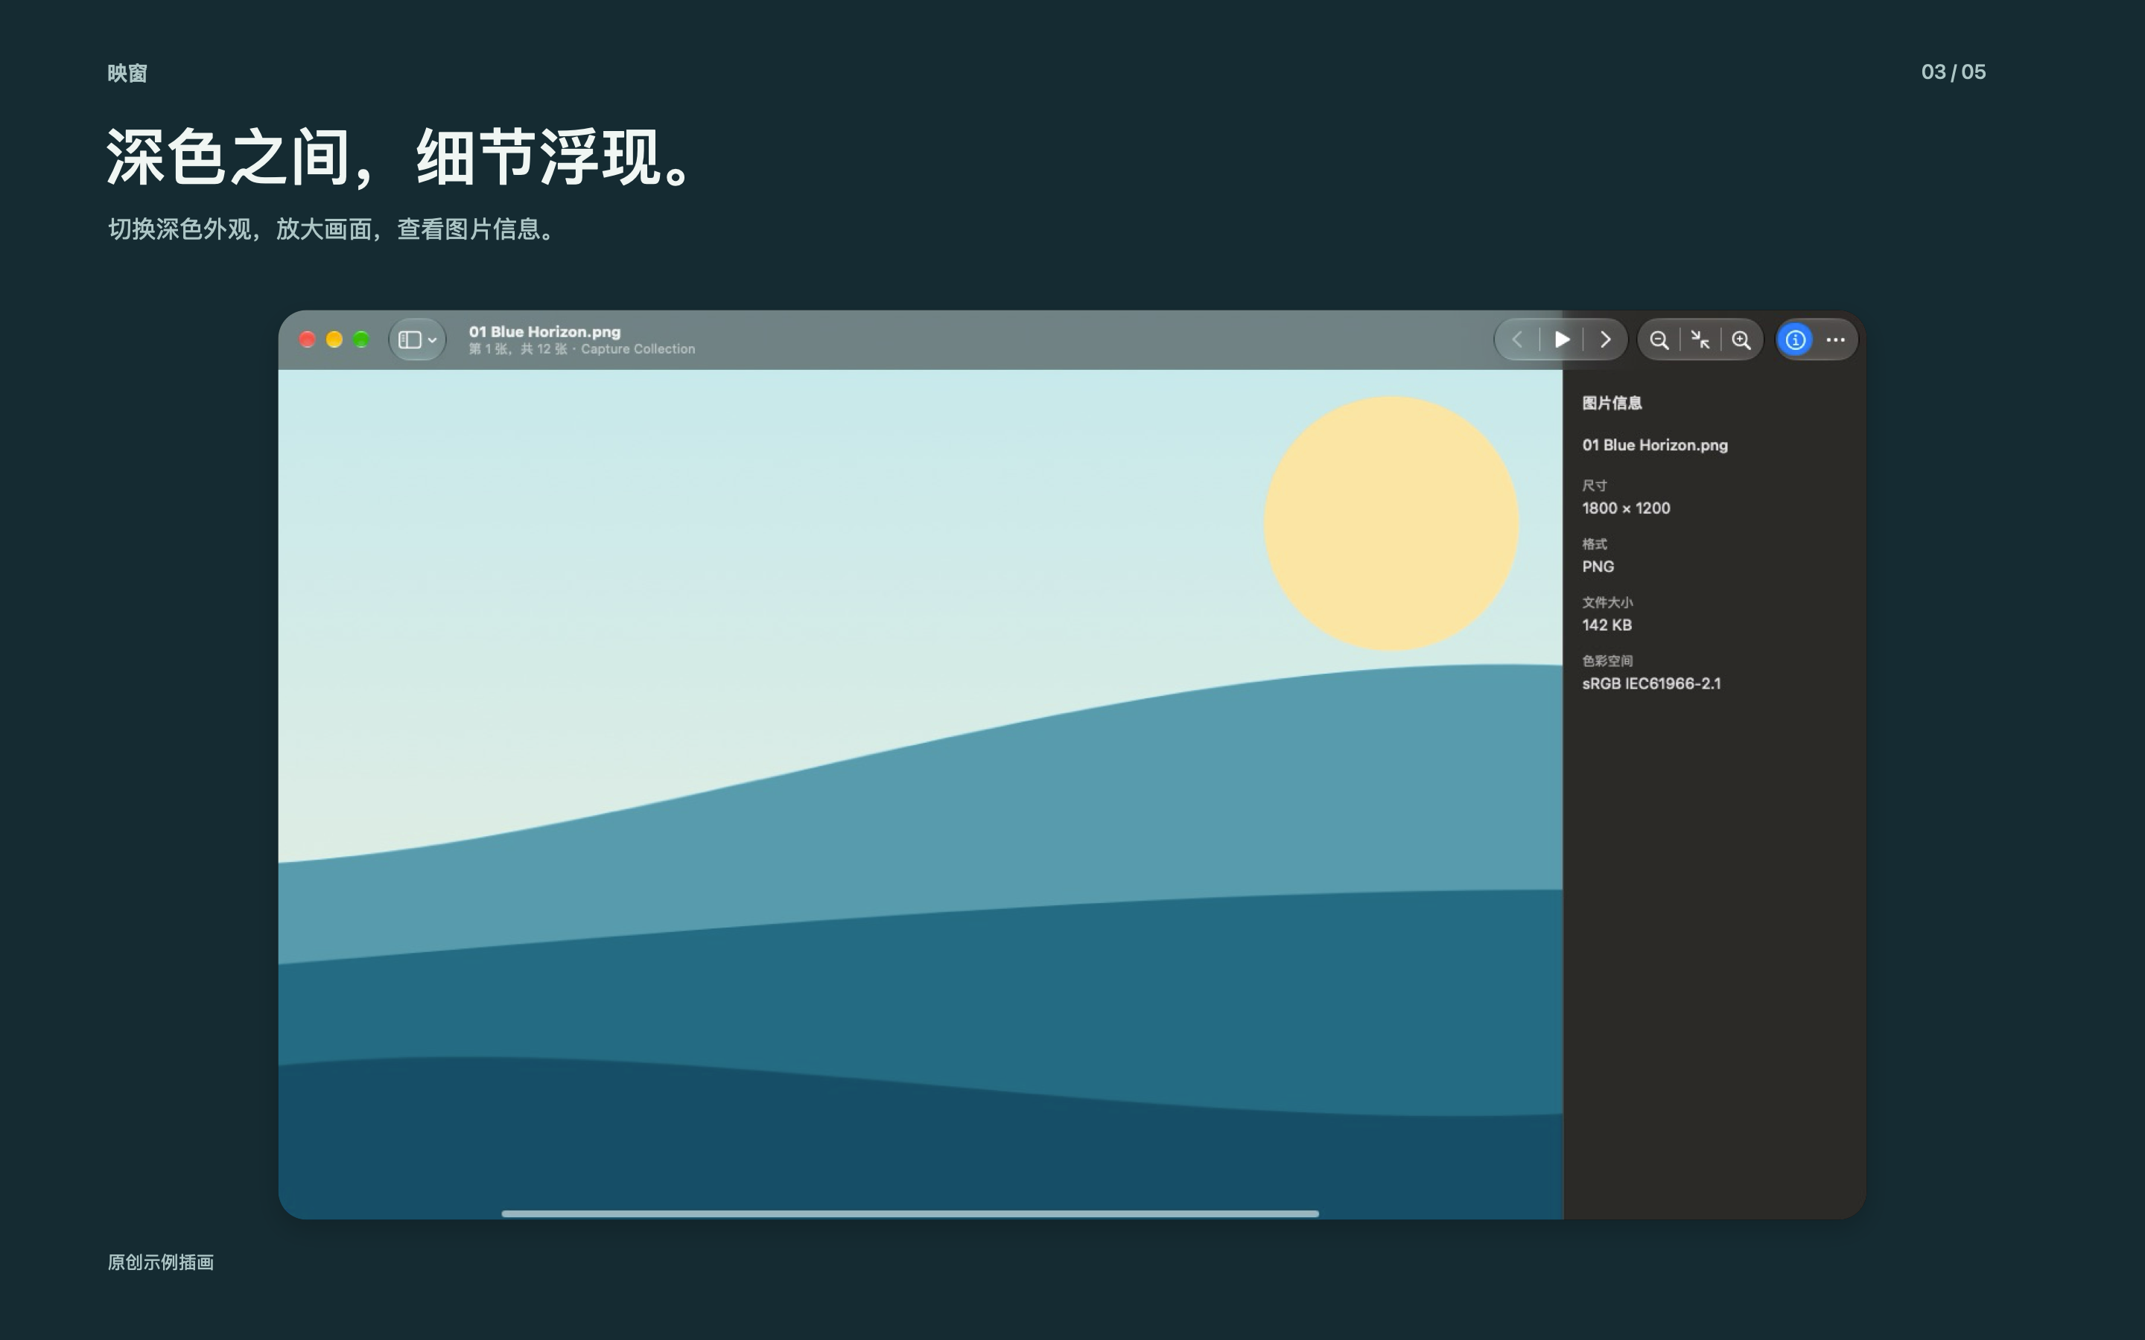Toggle the blue image info button
This screenshot has width=2145, height=1340.
(x=1796, y=340)
